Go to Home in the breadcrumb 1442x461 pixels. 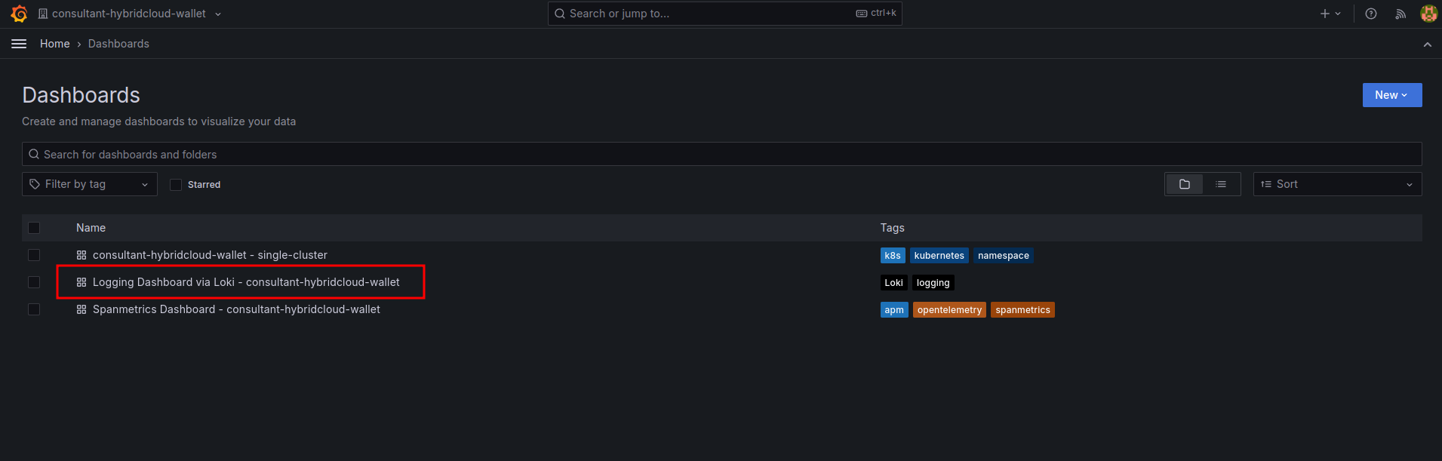(x=55, y=44)
